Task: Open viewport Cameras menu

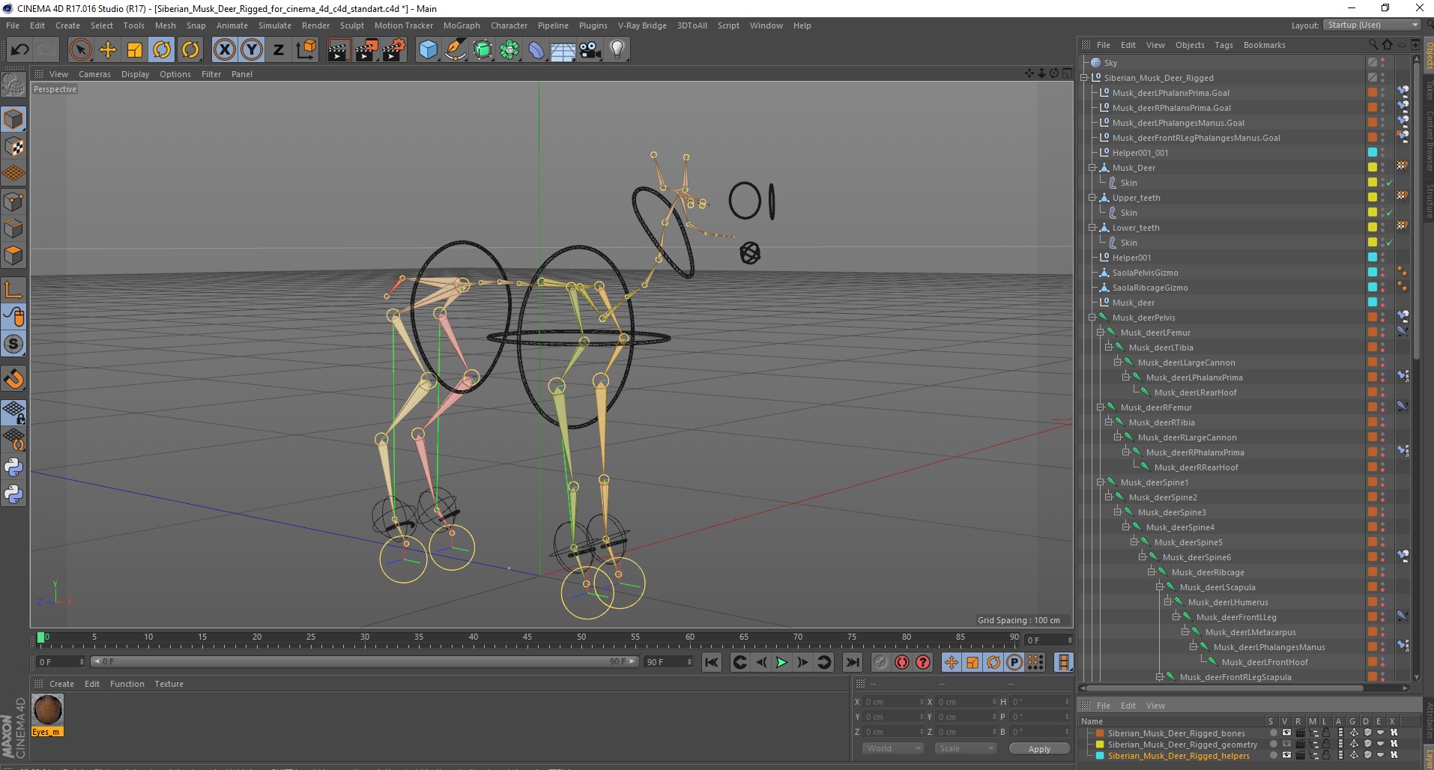Action: [94, 74]
